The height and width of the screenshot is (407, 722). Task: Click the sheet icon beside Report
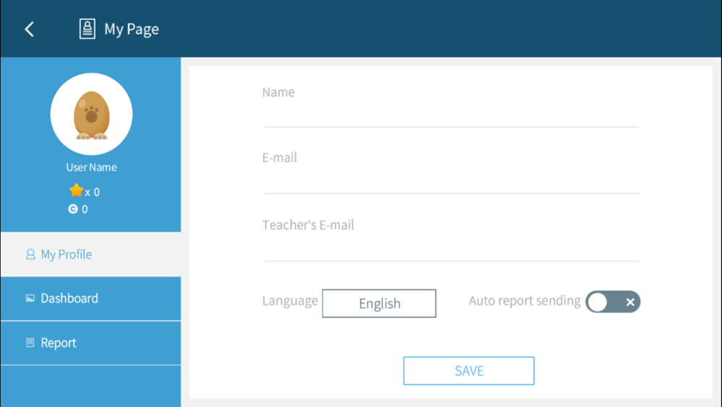point(30,343)
